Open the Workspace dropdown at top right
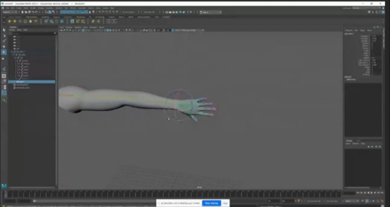390x207 pixels. (x=367, y=8)
